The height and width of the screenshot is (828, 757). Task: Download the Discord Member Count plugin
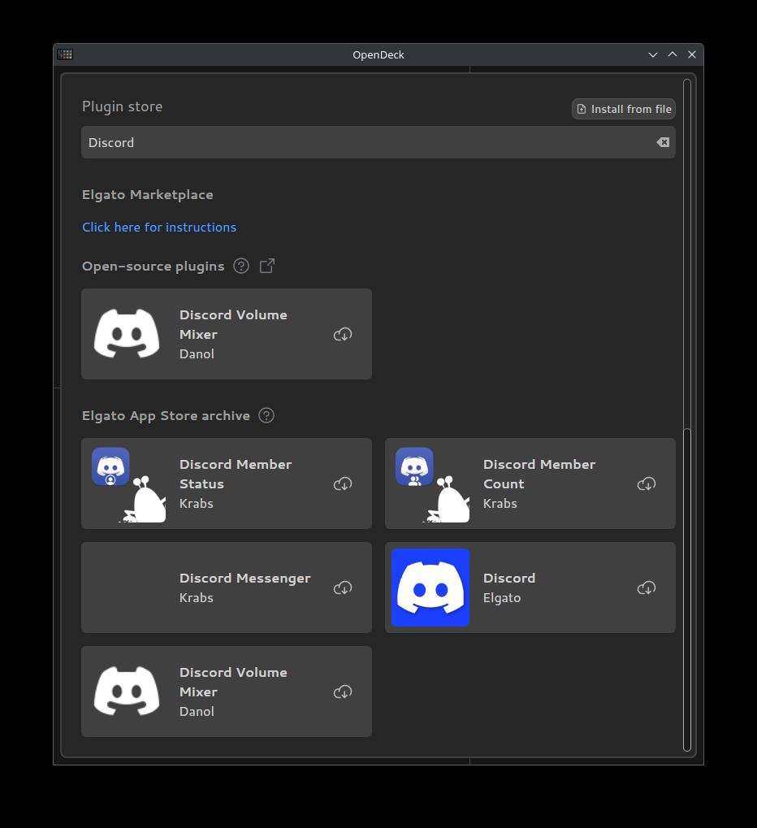pos(647,483)
